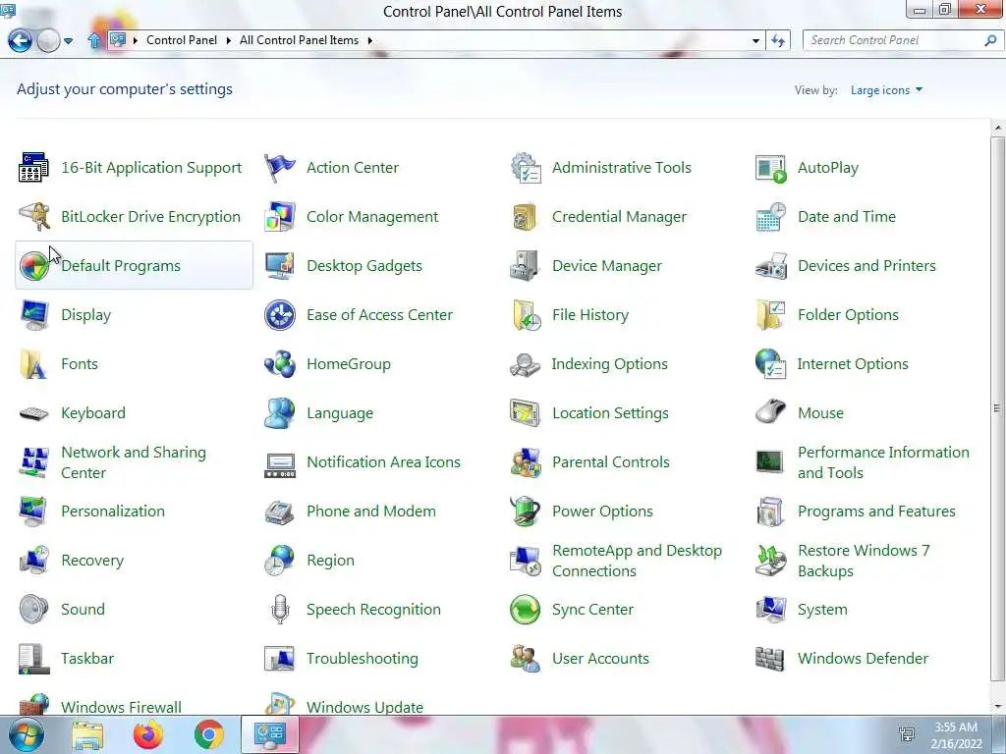Refresh the Control Panel view

click(x=778, y=40)
